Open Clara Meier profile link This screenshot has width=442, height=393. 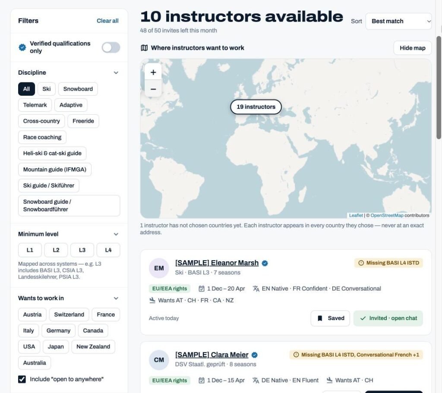coord(212,355)
